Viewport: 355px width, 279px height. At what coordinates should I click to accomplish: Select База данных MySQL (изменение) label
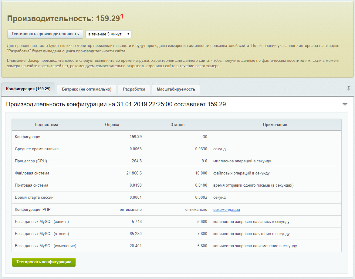point(46,246)
